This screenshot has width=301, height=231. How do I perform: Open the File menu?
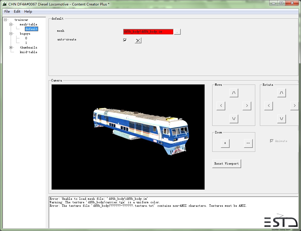coord(7,12)
